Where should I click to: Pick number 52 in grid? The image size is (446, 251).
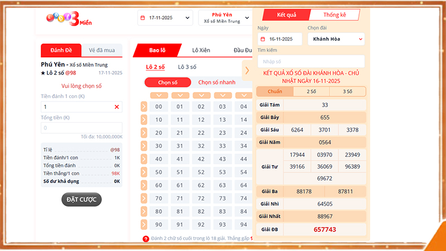click(x=201, y=172)
